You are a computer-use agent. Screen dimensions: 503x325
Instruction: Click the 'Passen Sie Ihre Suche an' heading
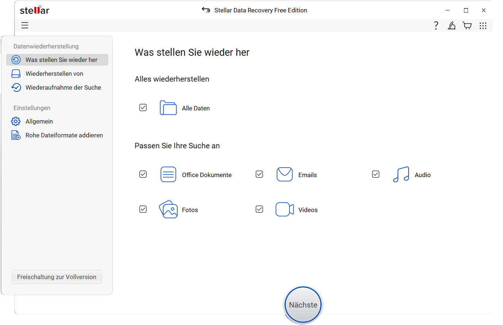point(177,146)
